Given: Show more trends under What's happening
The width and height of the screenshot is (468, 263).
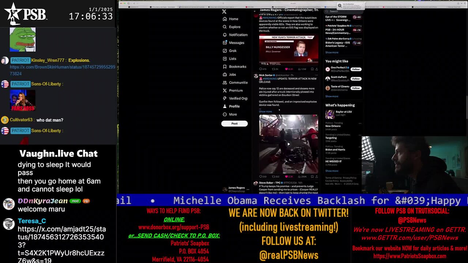Looking at the screenshot, I should (x=332, y=171).
